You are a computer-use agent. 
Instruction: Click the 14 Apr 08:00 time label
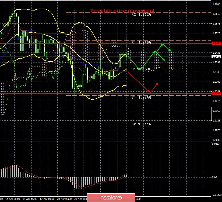tap(13, 199)
